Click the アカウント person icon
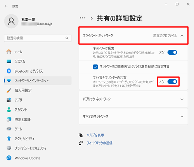 tap(9, 110)
